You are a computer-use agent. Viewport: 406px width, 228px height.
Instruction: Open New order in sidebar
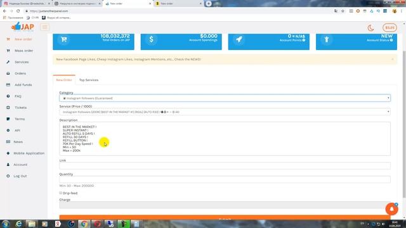pyautogui.click(x=23, y=39)
